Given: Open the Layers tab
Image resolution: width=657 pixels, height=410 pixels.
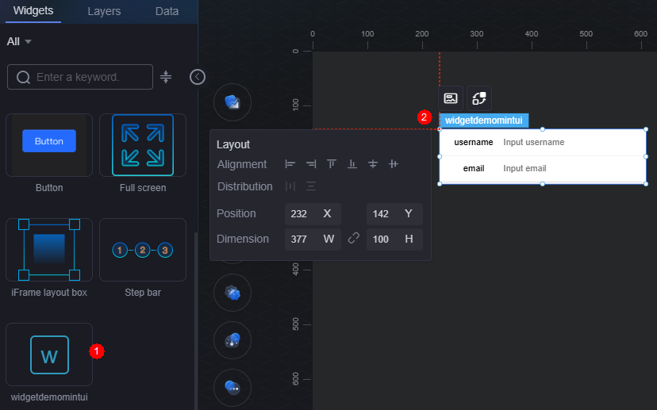Looking at the screenshot, I should 104,11.
